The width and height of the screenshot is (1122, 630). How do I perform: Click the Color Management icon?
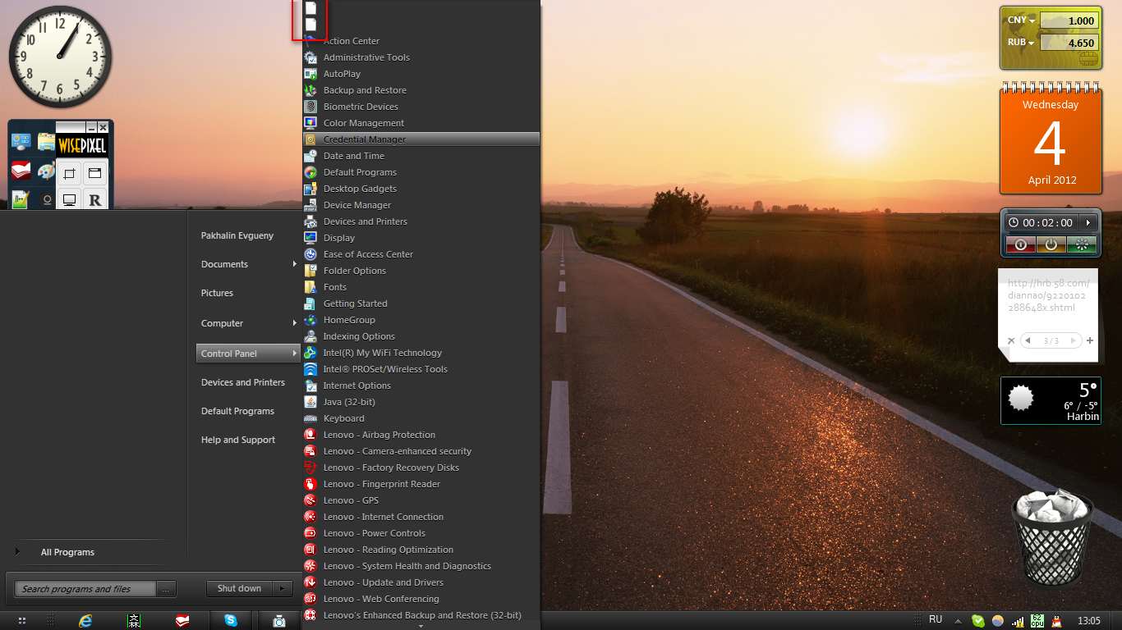pos(310,123)
